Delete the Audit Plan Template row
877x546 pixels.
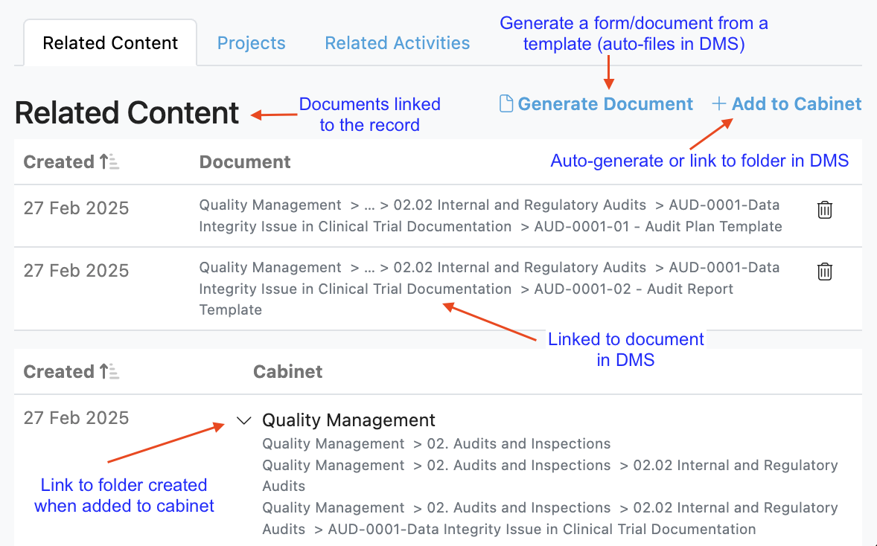[x=824, y=210]
